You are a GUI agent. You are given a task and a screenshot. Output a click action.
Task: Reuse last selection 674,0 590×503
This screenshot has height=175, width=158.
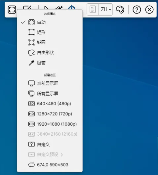pos(50,165)
